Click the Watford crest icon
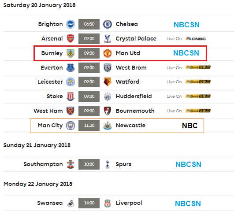234x211 pixels. coord(108,82)
